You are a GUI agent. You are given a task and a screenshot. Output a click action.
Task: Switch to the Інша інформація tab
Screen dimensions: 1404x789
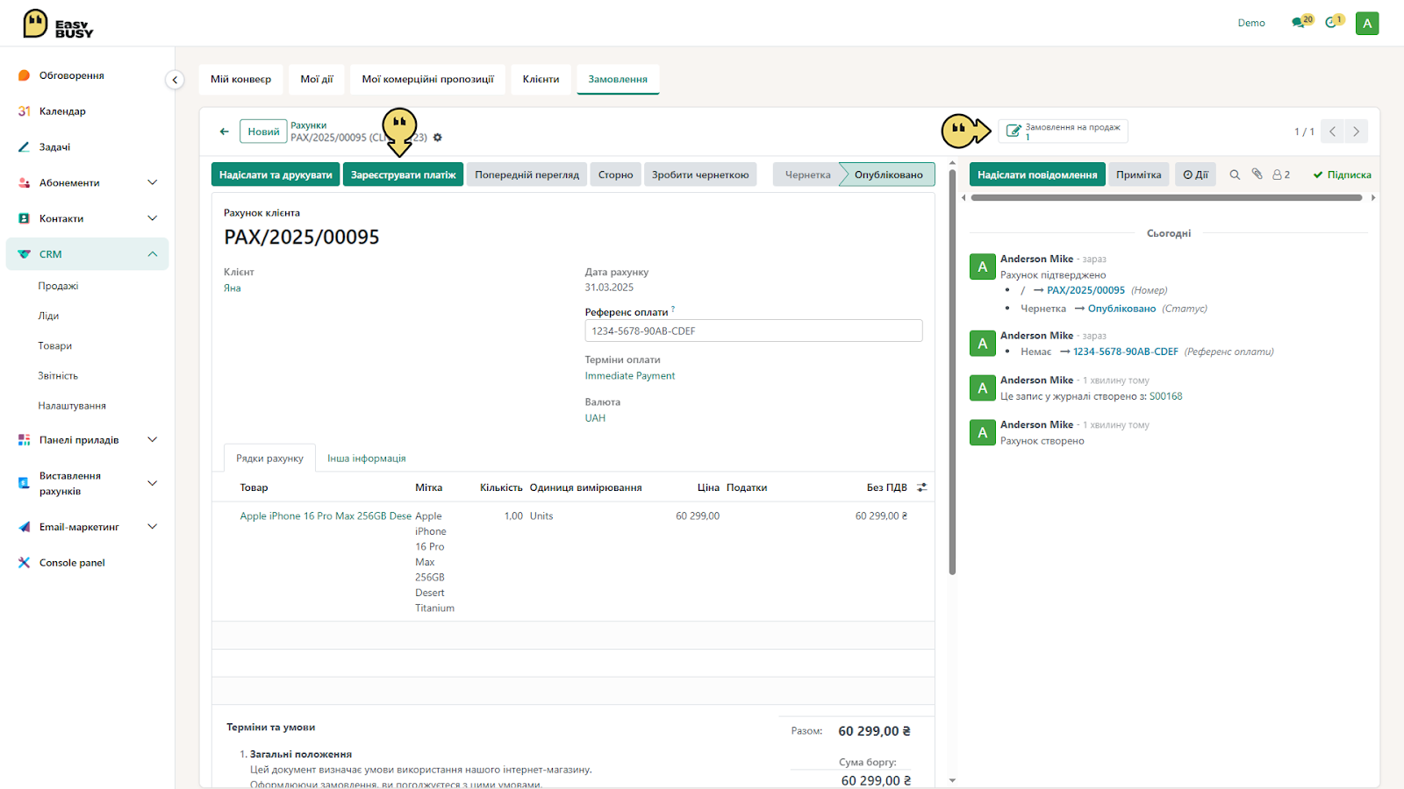pyautogui.click(x=367, y=458)
